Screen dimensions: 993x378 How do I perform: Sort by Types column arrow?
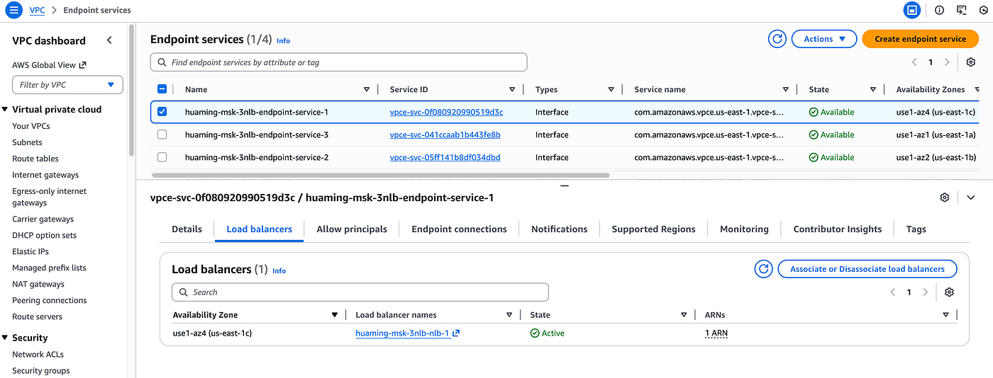pos(611,90)
